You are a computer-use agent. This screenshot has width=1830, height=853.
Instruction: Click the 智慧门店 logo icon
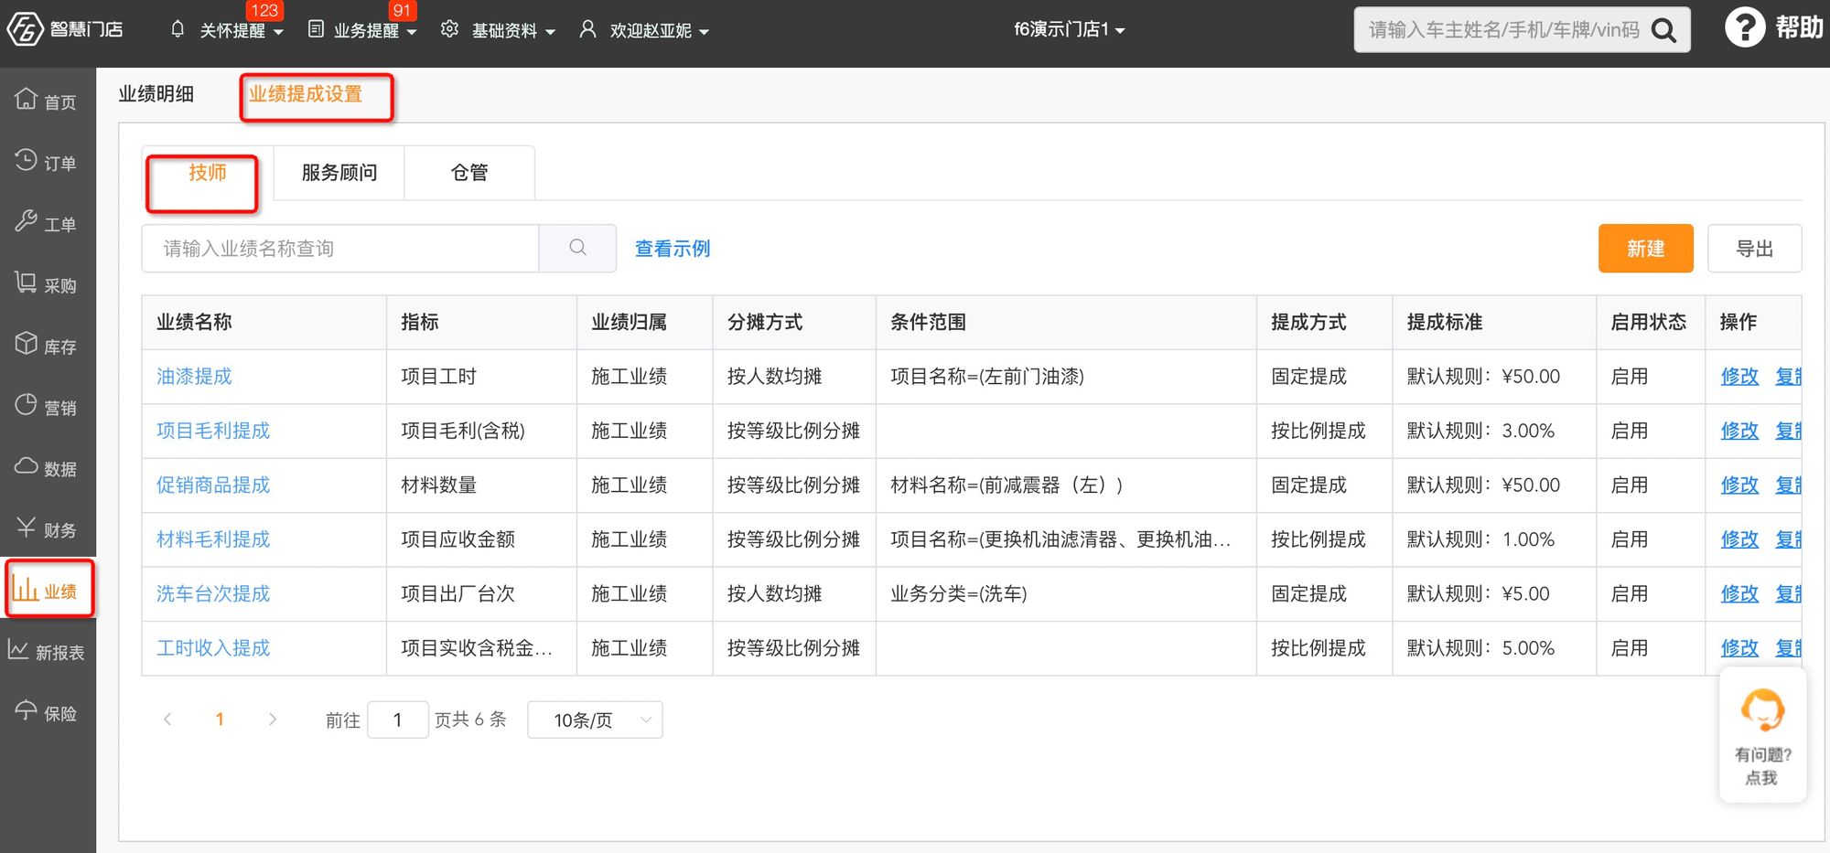[25, 29]
